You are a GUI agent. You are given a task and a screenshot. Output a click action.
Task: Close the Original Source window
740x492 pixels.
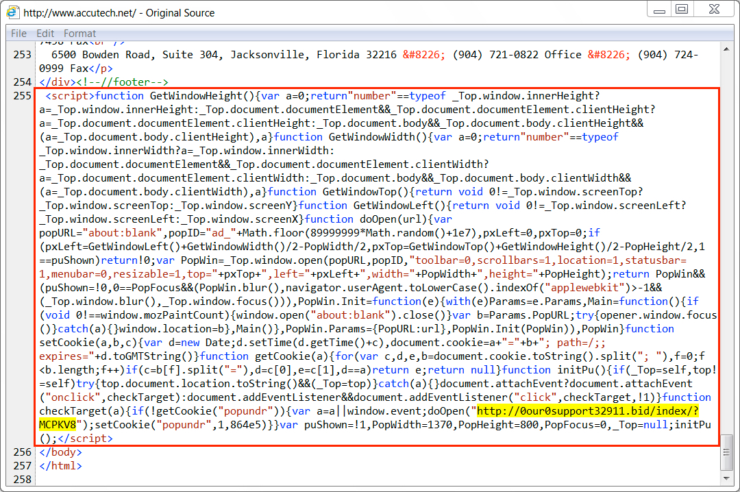(x=715, y=9)
